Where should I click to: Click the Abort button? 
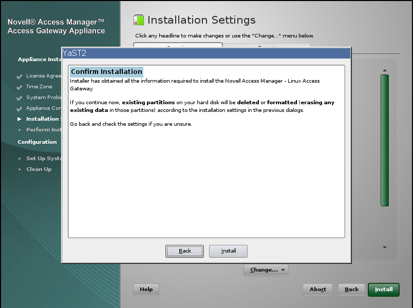317,290
